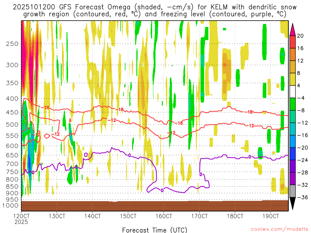Click the brown ground surface band
Screen dimensions: 311x233
[x=155, y=206]
